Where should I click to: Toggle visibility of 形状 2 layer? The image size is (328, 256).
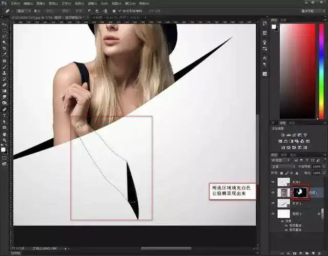273,182
